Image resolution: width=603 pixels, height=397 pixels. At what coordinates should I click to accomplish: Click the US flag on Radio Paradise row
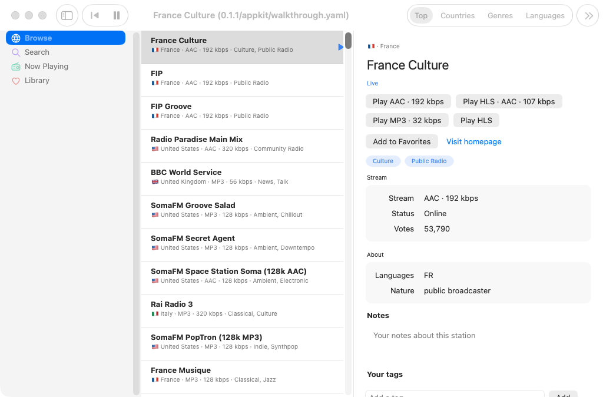[x=155, y=149]
